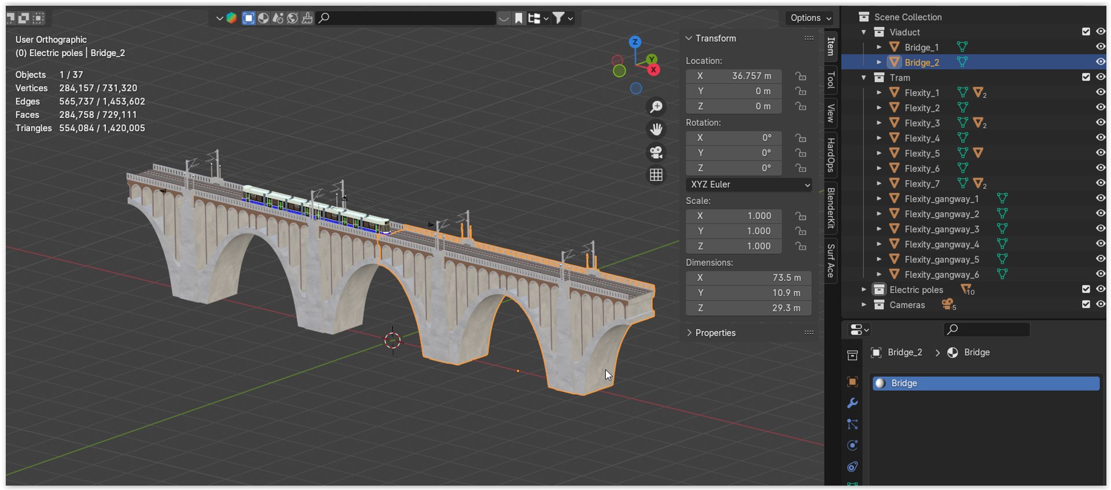1111x490 pixels.
Task: Click the Transform panel drag handle dots
Action: 809,38
